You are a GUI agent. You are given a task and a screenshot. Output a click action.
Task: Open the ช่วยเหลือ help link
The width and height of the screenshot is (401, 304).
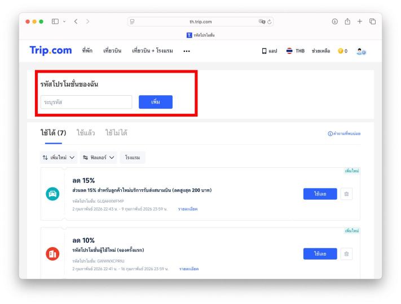pyautogui.click(x=321, y=51)
